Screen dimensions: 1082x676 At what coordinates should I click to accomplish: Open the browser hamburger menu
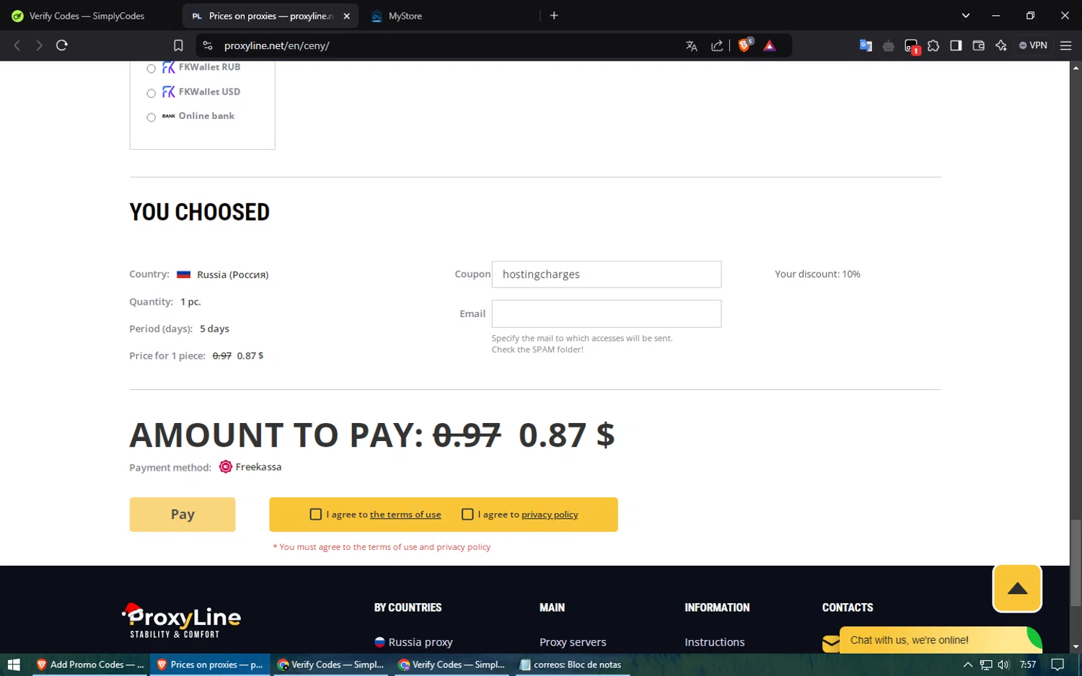click(x=1065, y=45)
